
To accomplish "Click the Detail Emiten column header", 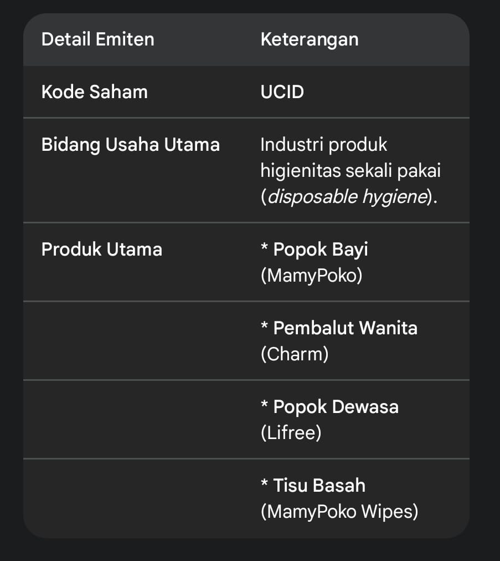I will 97,40.
